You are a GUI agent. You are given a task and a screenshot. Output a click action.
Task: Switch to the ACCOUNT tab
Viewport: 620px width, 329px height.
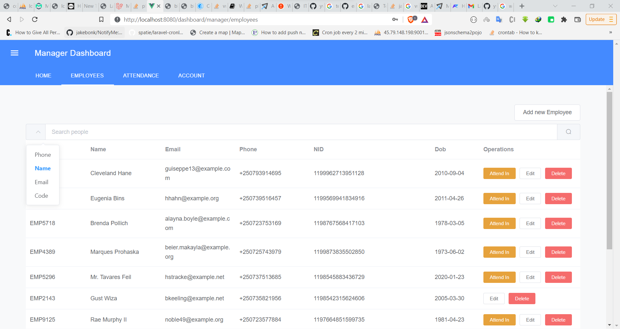coord(191,75)
